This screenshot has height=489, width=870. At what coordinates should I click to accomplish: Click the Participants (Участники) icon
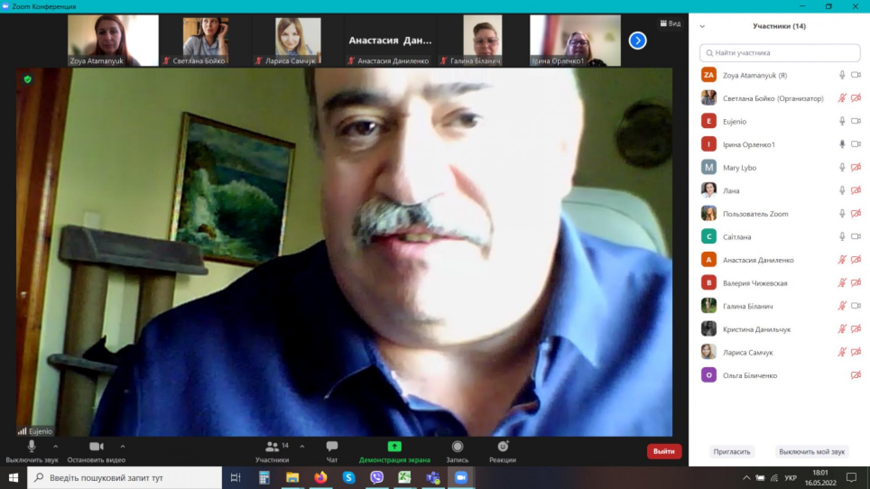point(272,446)
